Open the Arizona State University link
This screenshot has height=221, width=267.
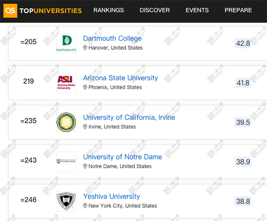pyautogui.click(x=120, y=78)
